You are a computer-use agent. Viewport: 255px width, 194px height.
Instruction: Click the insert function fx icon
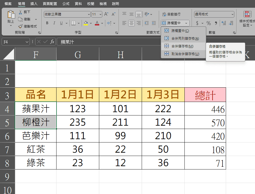pyautogui.click(x=52, y=42)
